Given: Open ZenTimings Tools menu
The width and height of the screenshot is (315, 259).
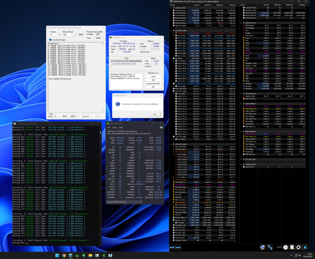Looking at the screenshot, I should pyautogui.click(x=114, y=127).
